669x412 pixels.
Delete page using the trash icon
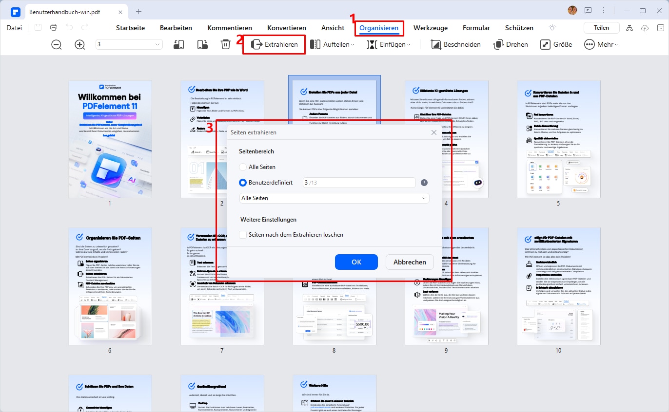pyautogui.click(x=225, y=44)
